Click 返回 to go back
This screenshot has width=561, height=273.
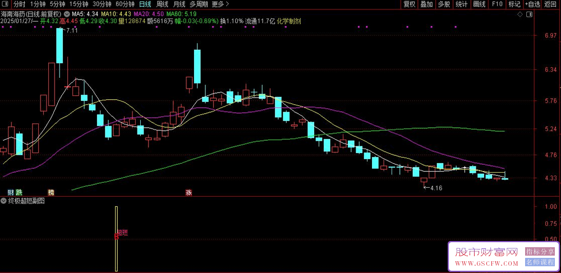551,4
